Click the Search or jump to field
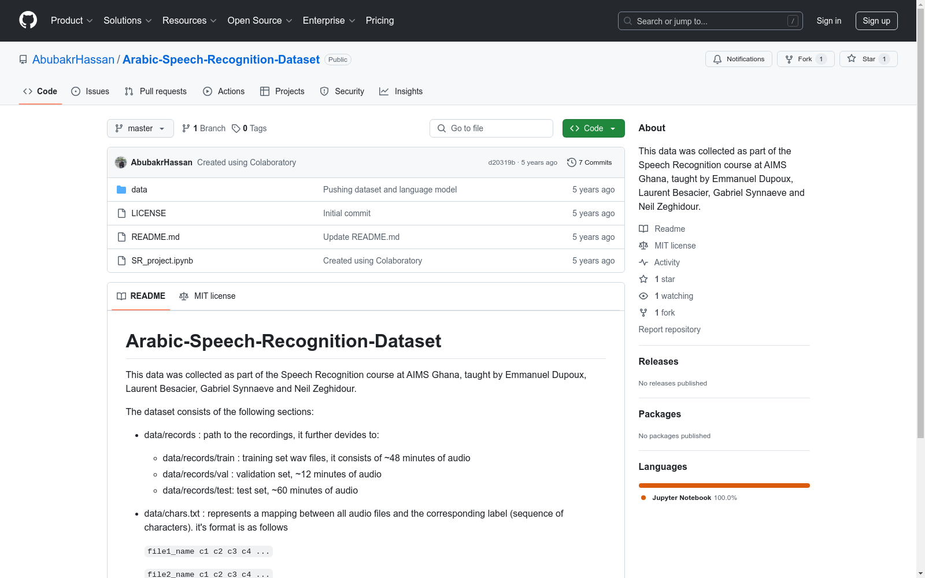Screen dimensions: 925x578 click(x=711, y=21)
